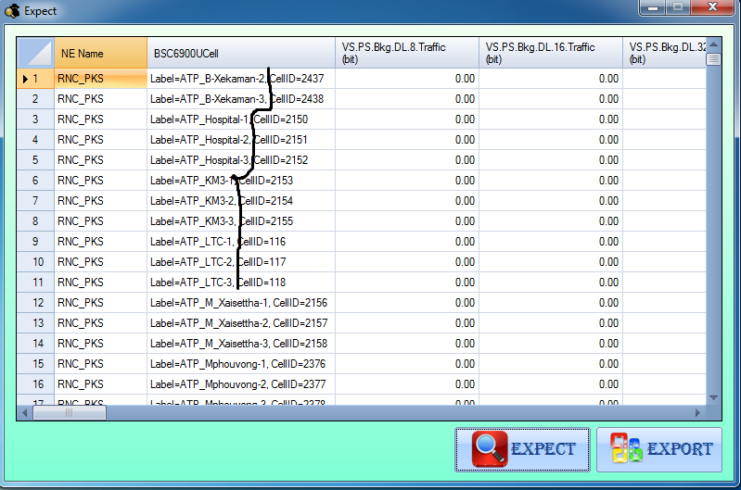Click DL.16 traffic 0.00 in row 3
This screenshot has width=741, height=490.
coord(551,119)
